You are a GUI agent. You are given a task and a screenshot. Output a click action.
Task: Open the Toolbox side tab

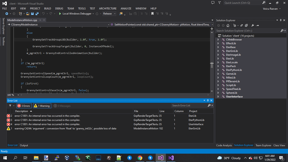[x=3, y=41]
